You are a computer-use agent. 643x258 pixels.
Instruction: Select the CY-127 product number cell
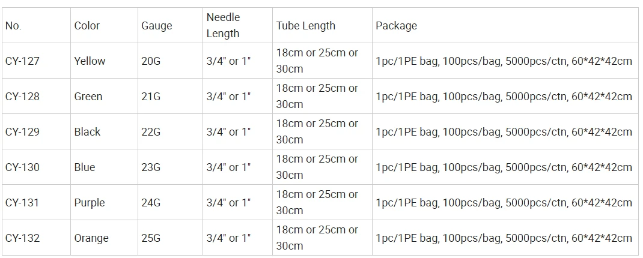pos(36,61)
